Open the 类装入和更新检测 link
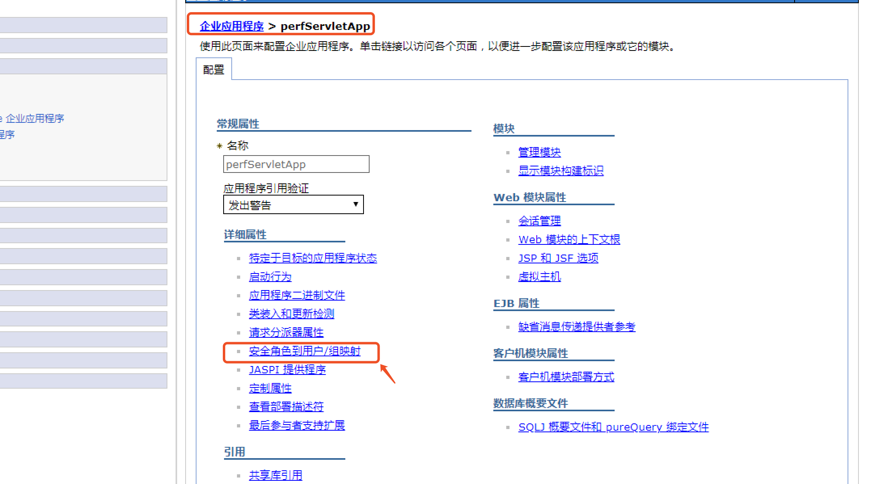 pos(292,314)
